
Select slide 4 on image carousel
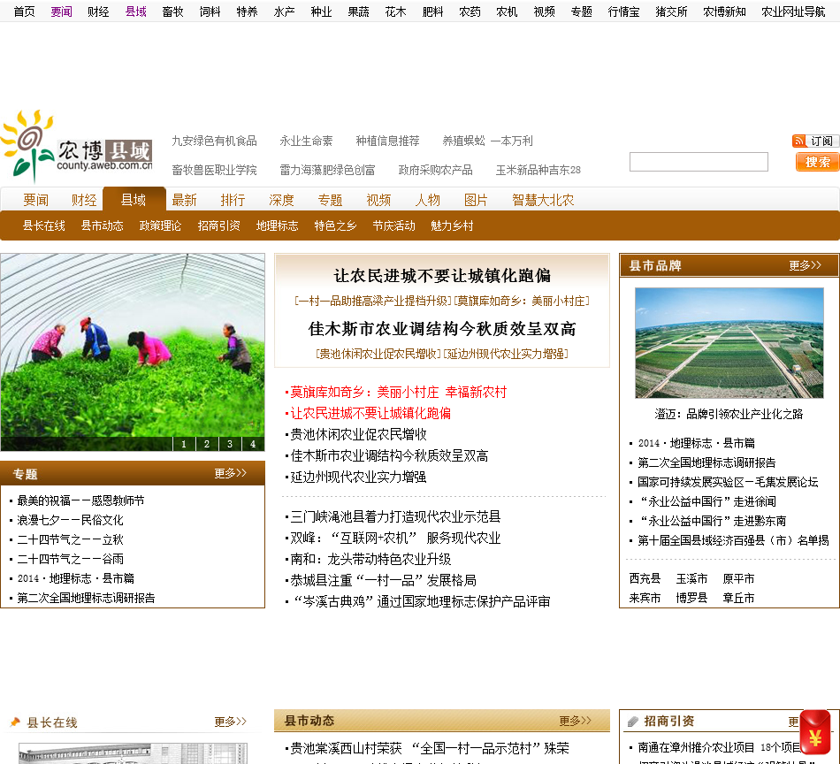pyautogui.click(x=253, y=444)
